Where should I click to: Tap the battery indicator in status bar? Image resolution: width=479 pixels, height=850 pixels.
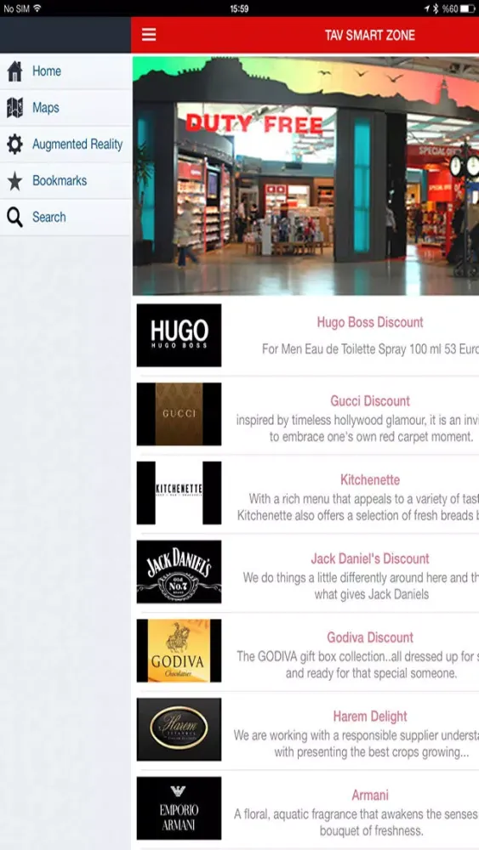[x=468, y=8]
